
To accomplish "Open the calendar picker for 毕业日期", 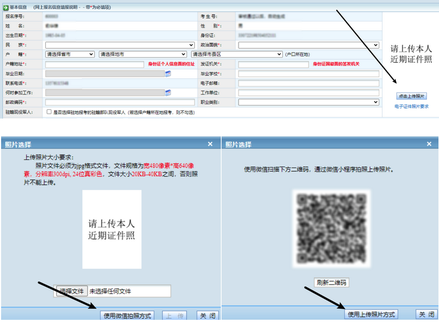I will 168,73.
